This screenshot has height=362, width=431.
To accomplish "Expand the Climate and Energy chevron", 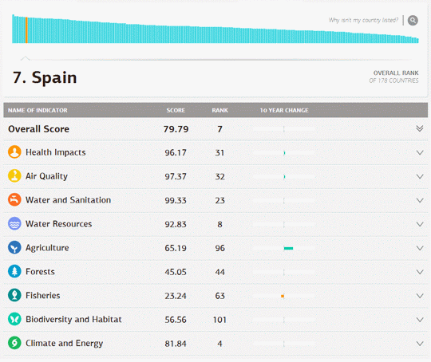I will point(420,344).
